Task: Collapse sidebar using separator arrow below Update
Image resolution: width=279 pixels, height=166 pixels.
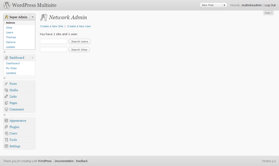Action: click(5, 52)
